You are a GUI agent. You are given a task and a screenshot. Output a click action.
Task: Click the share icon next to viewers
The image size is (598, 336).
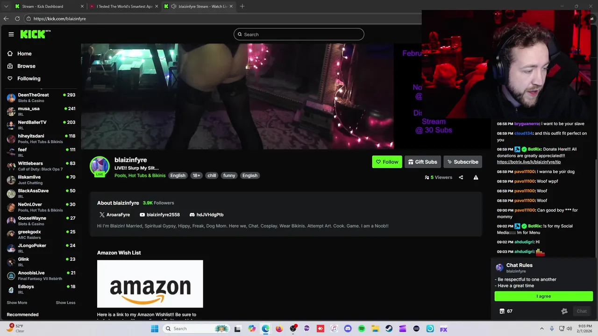click(x=461, y=177)
